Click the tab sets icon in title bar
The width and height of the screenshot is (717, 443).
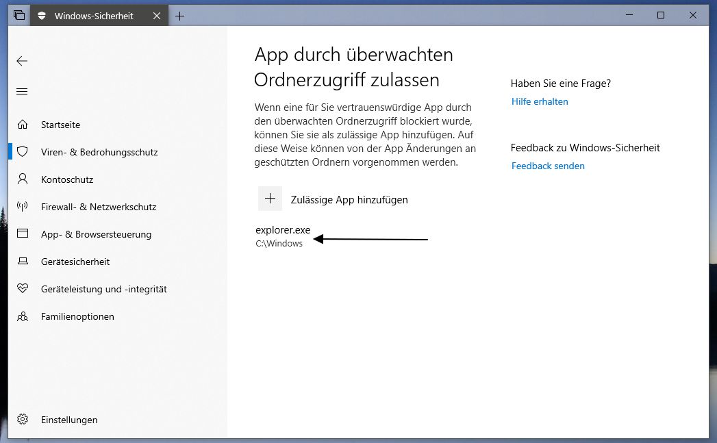(x=19, y=16)
